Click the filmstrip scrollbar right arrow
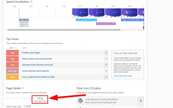 (x=143, y=30)
